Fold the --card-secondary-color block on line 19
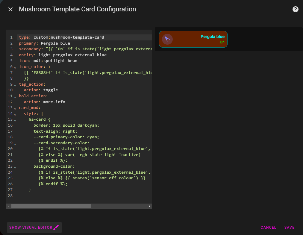Screen dimensions: 303x235 point(15,144)
